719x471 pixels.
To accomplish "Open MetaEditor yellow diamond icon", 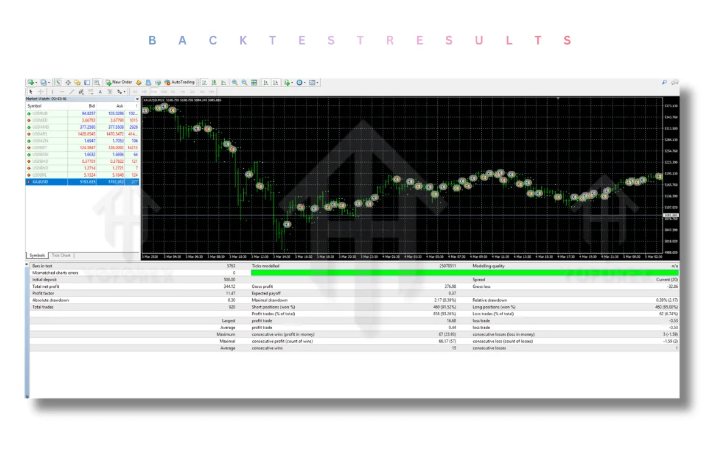I will (139, 82).
